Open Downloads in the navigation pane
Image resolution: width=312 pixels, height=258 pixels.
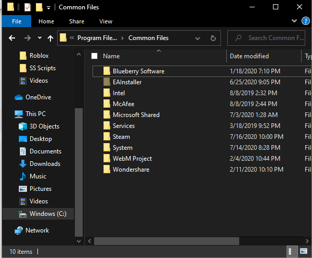point(45,164)
